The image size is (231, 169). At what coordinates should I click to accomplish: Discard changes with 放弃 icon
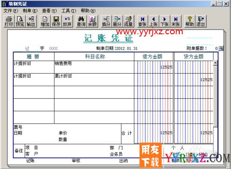tap(67, 21)
